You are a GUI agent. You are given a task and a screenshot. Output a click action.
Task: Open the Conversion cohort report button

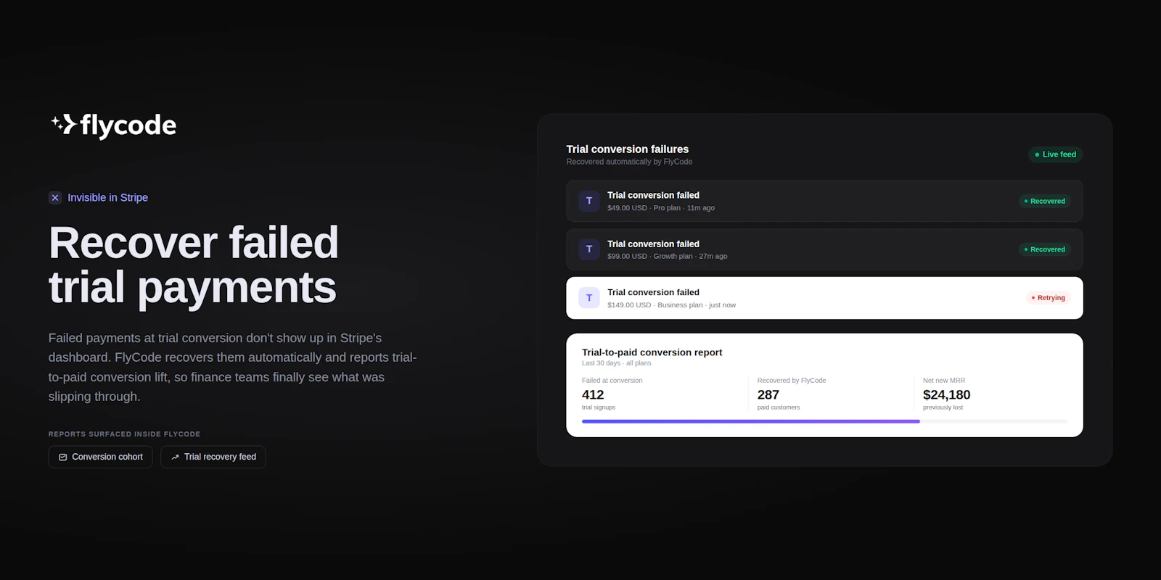100,457
